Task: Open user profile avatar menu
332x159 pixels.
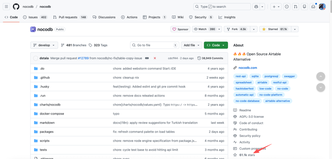Action: 322,6
